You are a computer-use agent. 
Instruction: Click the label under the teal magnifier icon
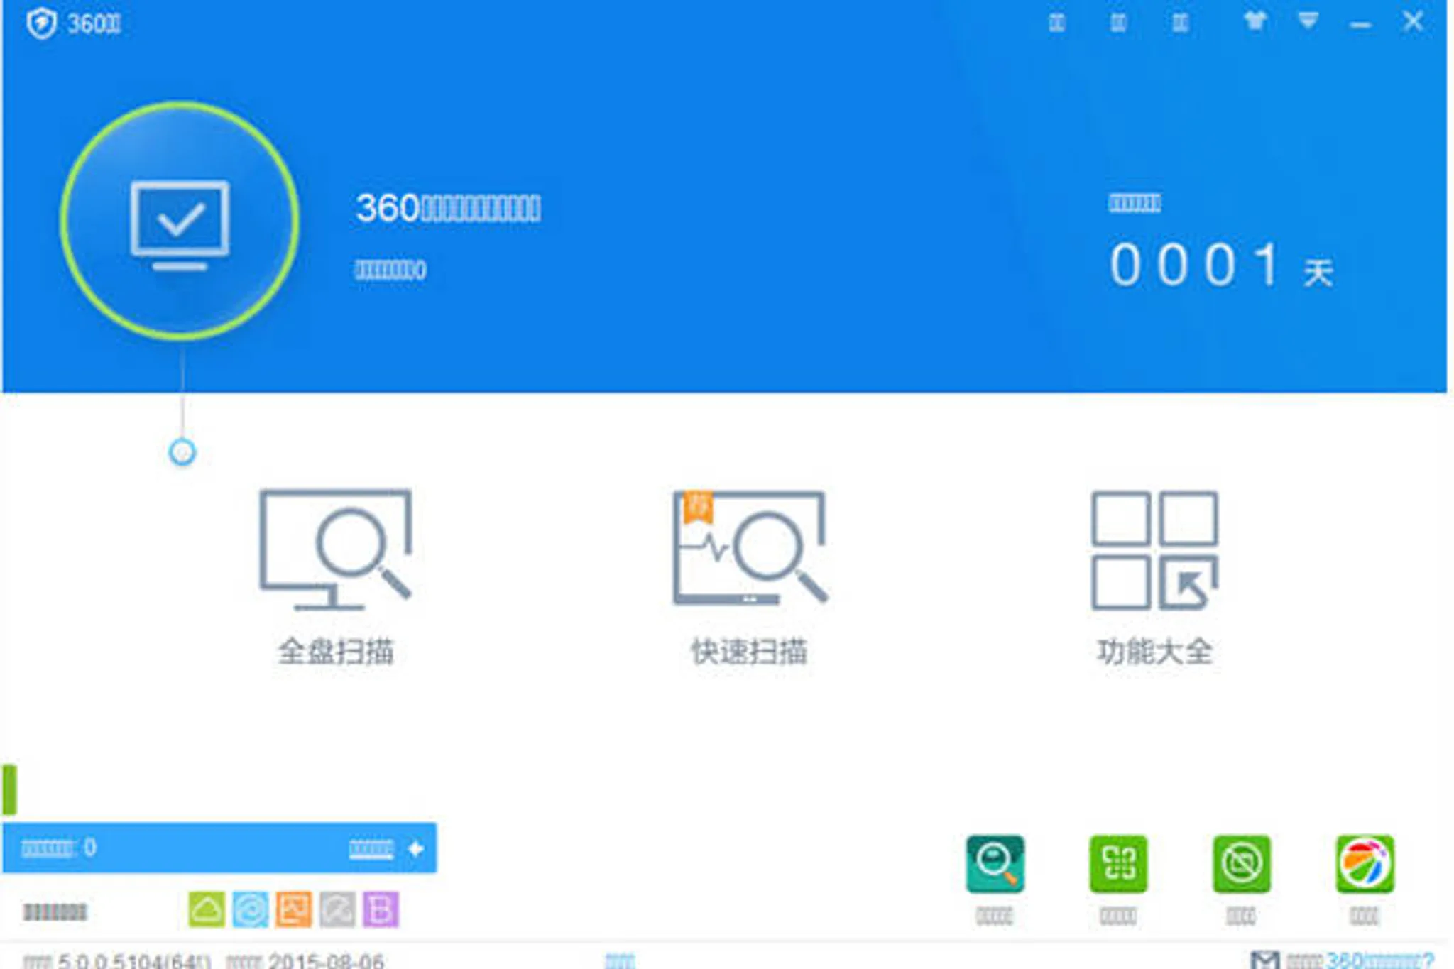tap(994, 916)
